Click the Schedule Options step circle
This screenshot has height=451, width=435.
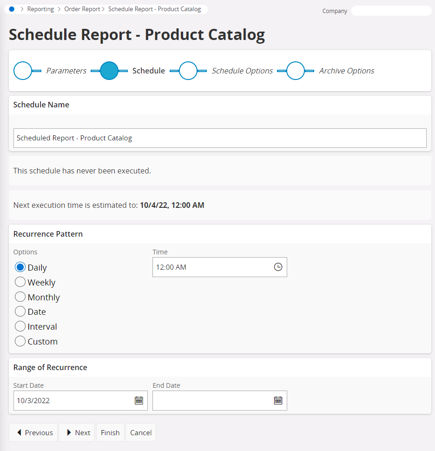(x=189, y=70)
